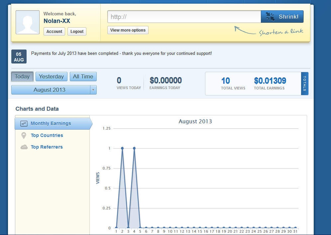Open the Top Countries section

tap(47, 135)
